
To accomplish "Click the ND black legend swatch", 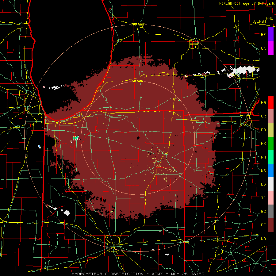I will tap(271, 239).
